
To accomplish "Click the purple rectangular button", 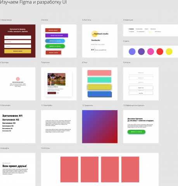I will (57, 35).
